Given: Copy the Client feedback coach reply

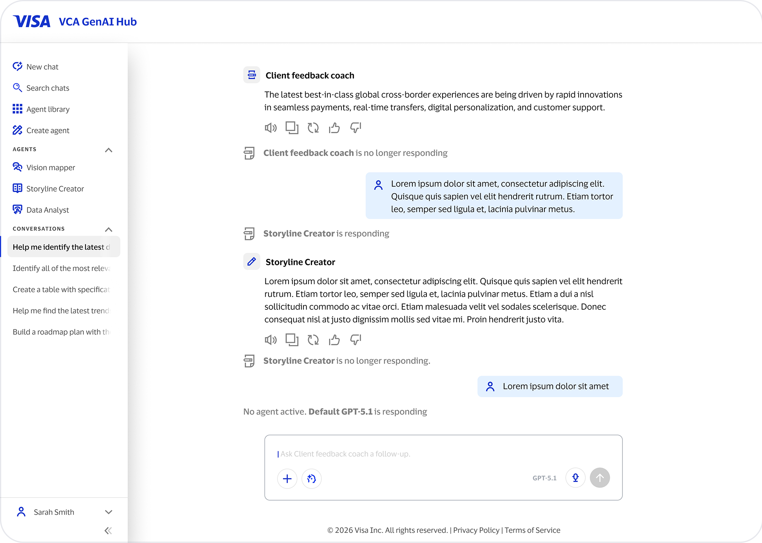Looking at the screenshot, I should click(x=292, y=128).
